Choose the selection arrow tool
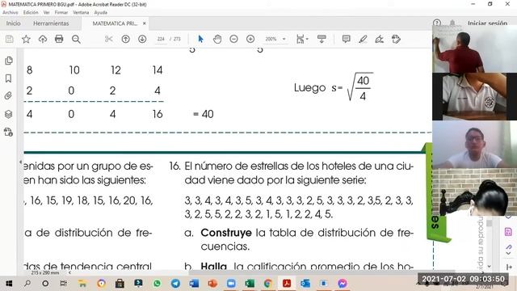517x291 pixels. [200, 39]
